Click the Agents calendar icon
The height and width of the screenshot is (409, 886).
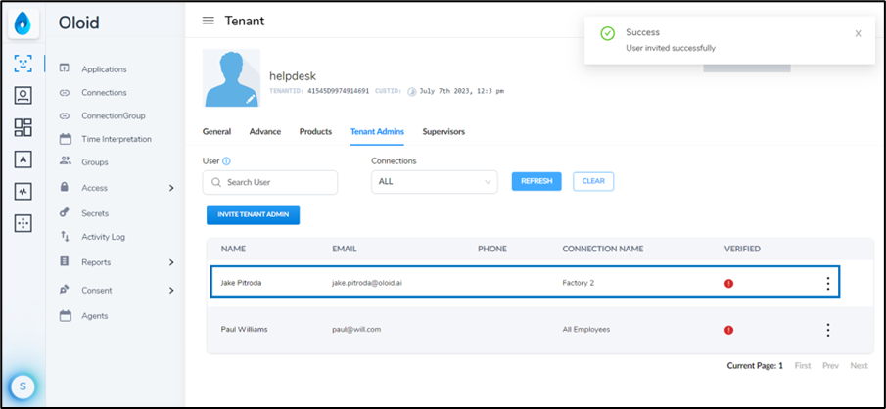point(66,316)
